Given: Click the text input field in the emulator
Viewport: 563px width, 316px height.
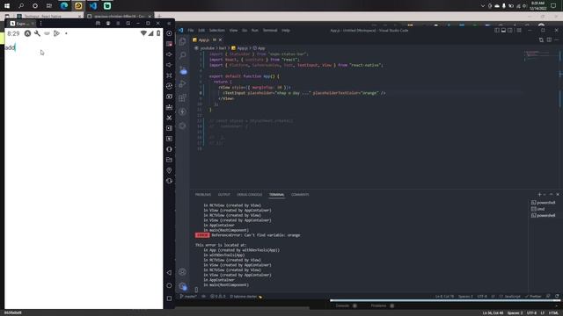Looking at the screenshot, I should tap(84, 47).
